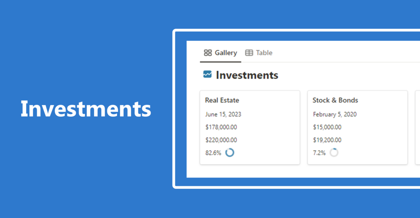Select the Real Estate card title

(222, 100)
